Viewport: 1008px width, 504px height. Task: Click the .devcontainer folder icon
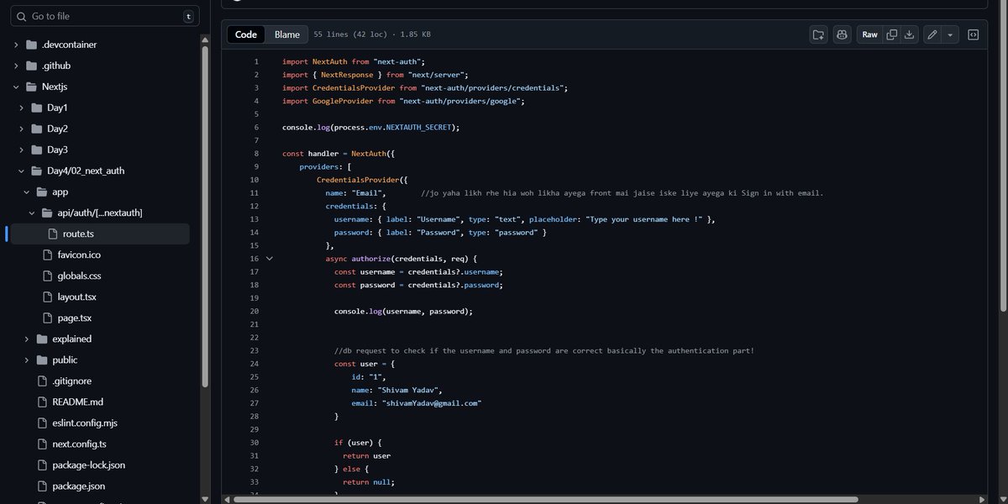tap(32, 45)
